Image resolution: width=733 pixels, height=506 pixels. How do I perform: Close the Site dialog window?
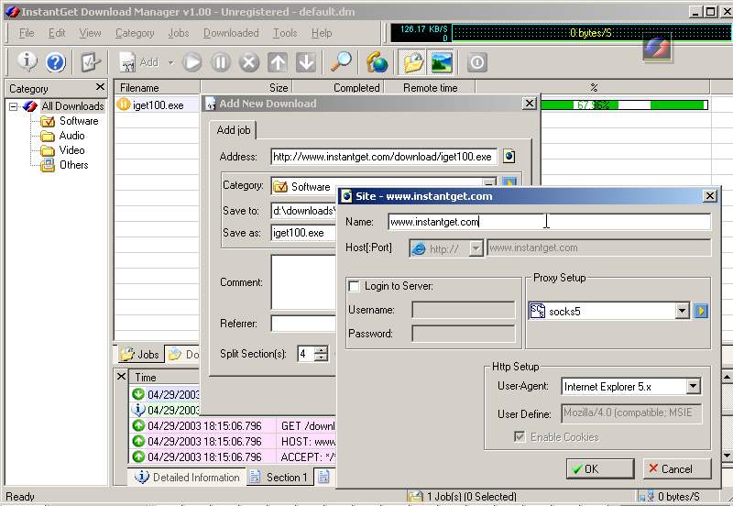[709, 196]
